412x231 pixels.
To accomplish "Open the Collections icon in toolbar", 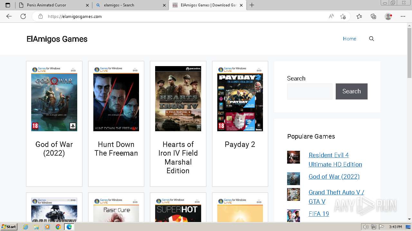I will [373, 16].
